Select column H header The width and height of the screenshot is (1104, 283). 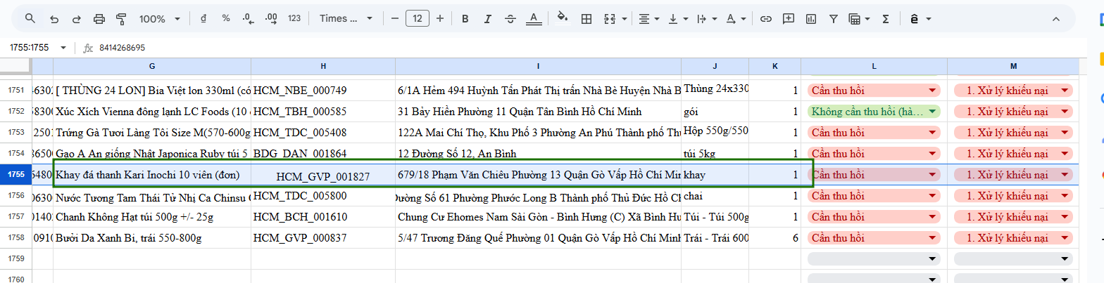tap(323, 66)
